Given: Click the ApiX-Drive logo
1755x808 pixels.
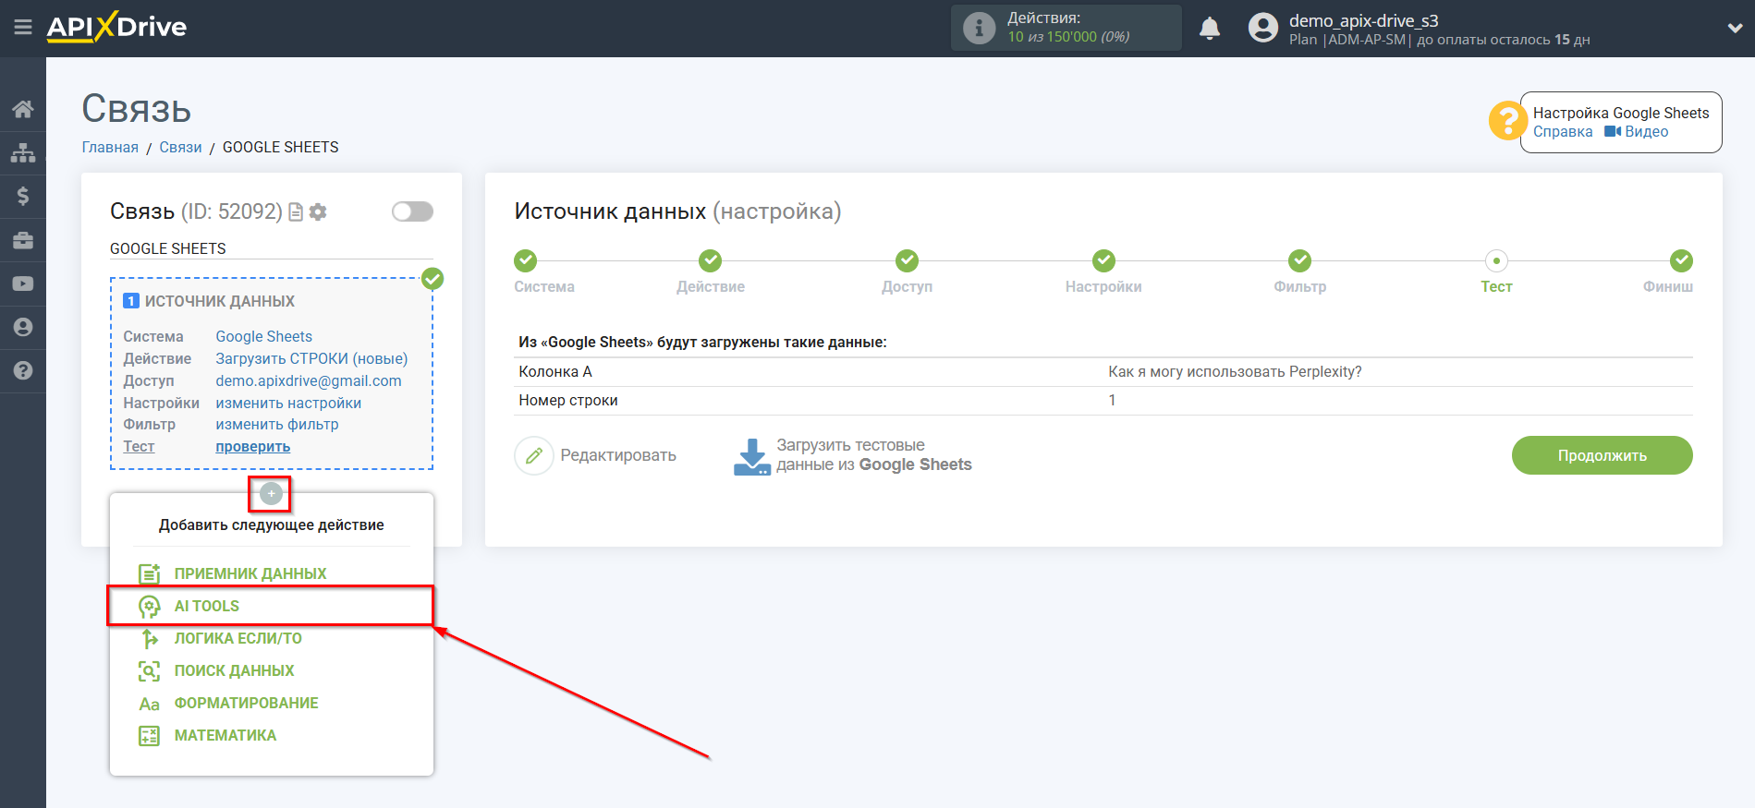Looking at the screenshot, I should [x=116, y=27].
